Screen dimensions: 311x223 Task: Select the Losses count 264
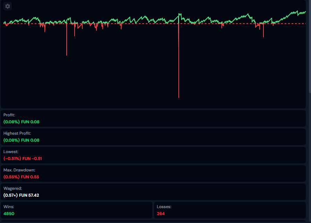click(161, 214)
